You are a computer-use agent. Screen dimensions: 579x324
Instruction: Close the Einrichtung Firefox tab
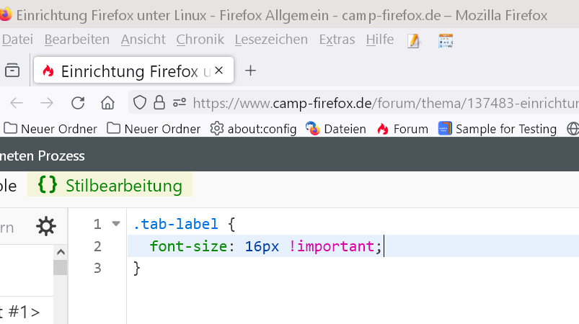[x=219, y=71]
